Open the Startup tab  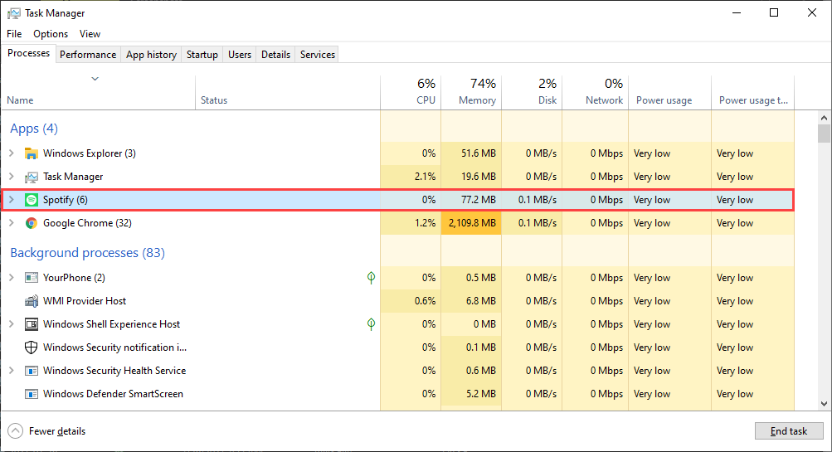coord(202,55)
